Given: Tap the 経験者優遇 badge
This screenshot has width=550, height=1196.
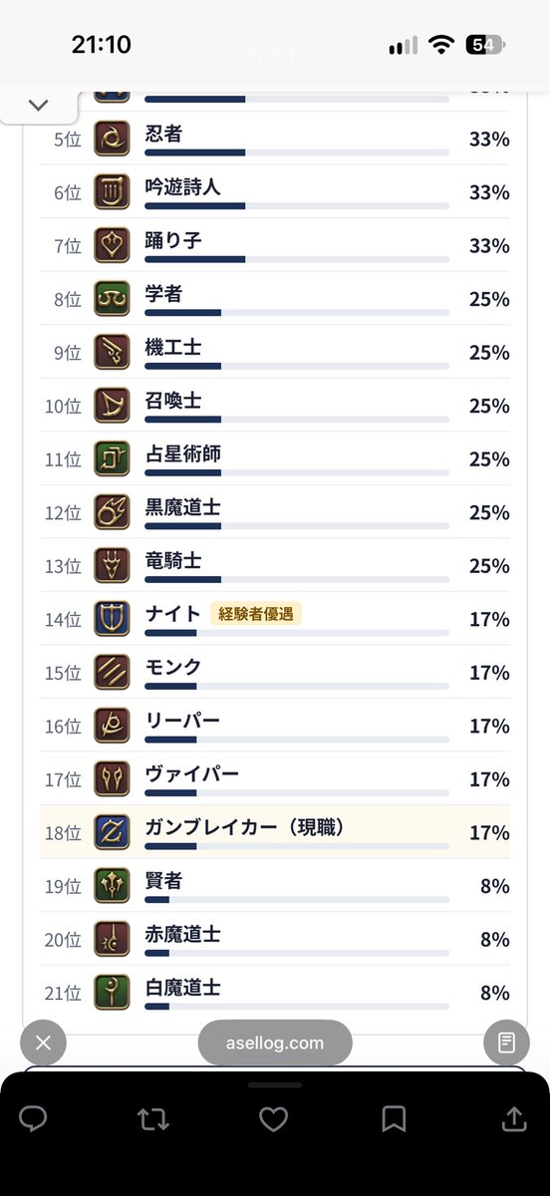Looking at the screenshot, I should [x=255, y=614].
